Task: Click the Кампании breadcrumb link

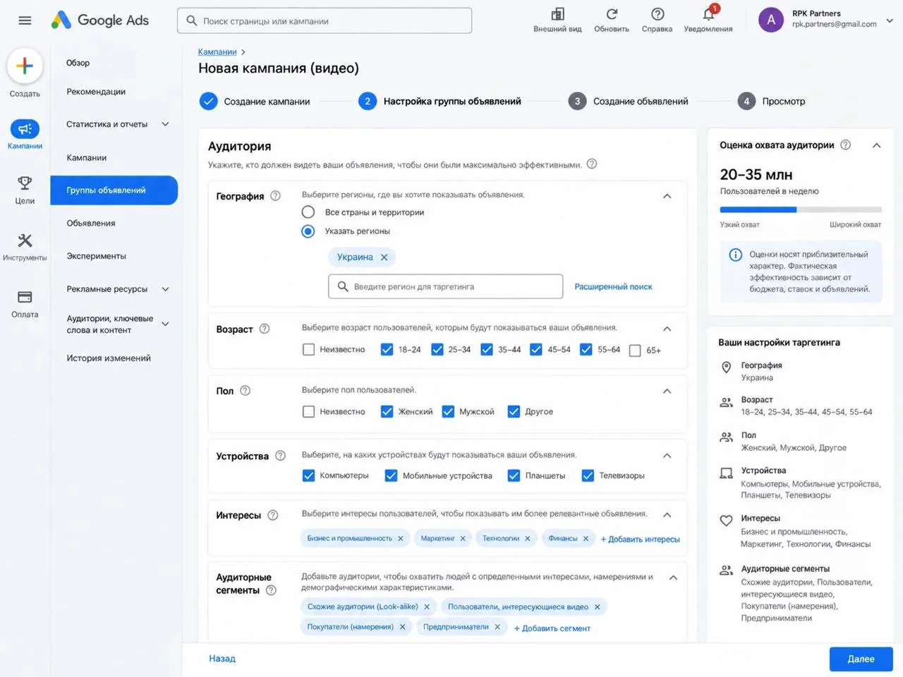Action: click(217, 52)
